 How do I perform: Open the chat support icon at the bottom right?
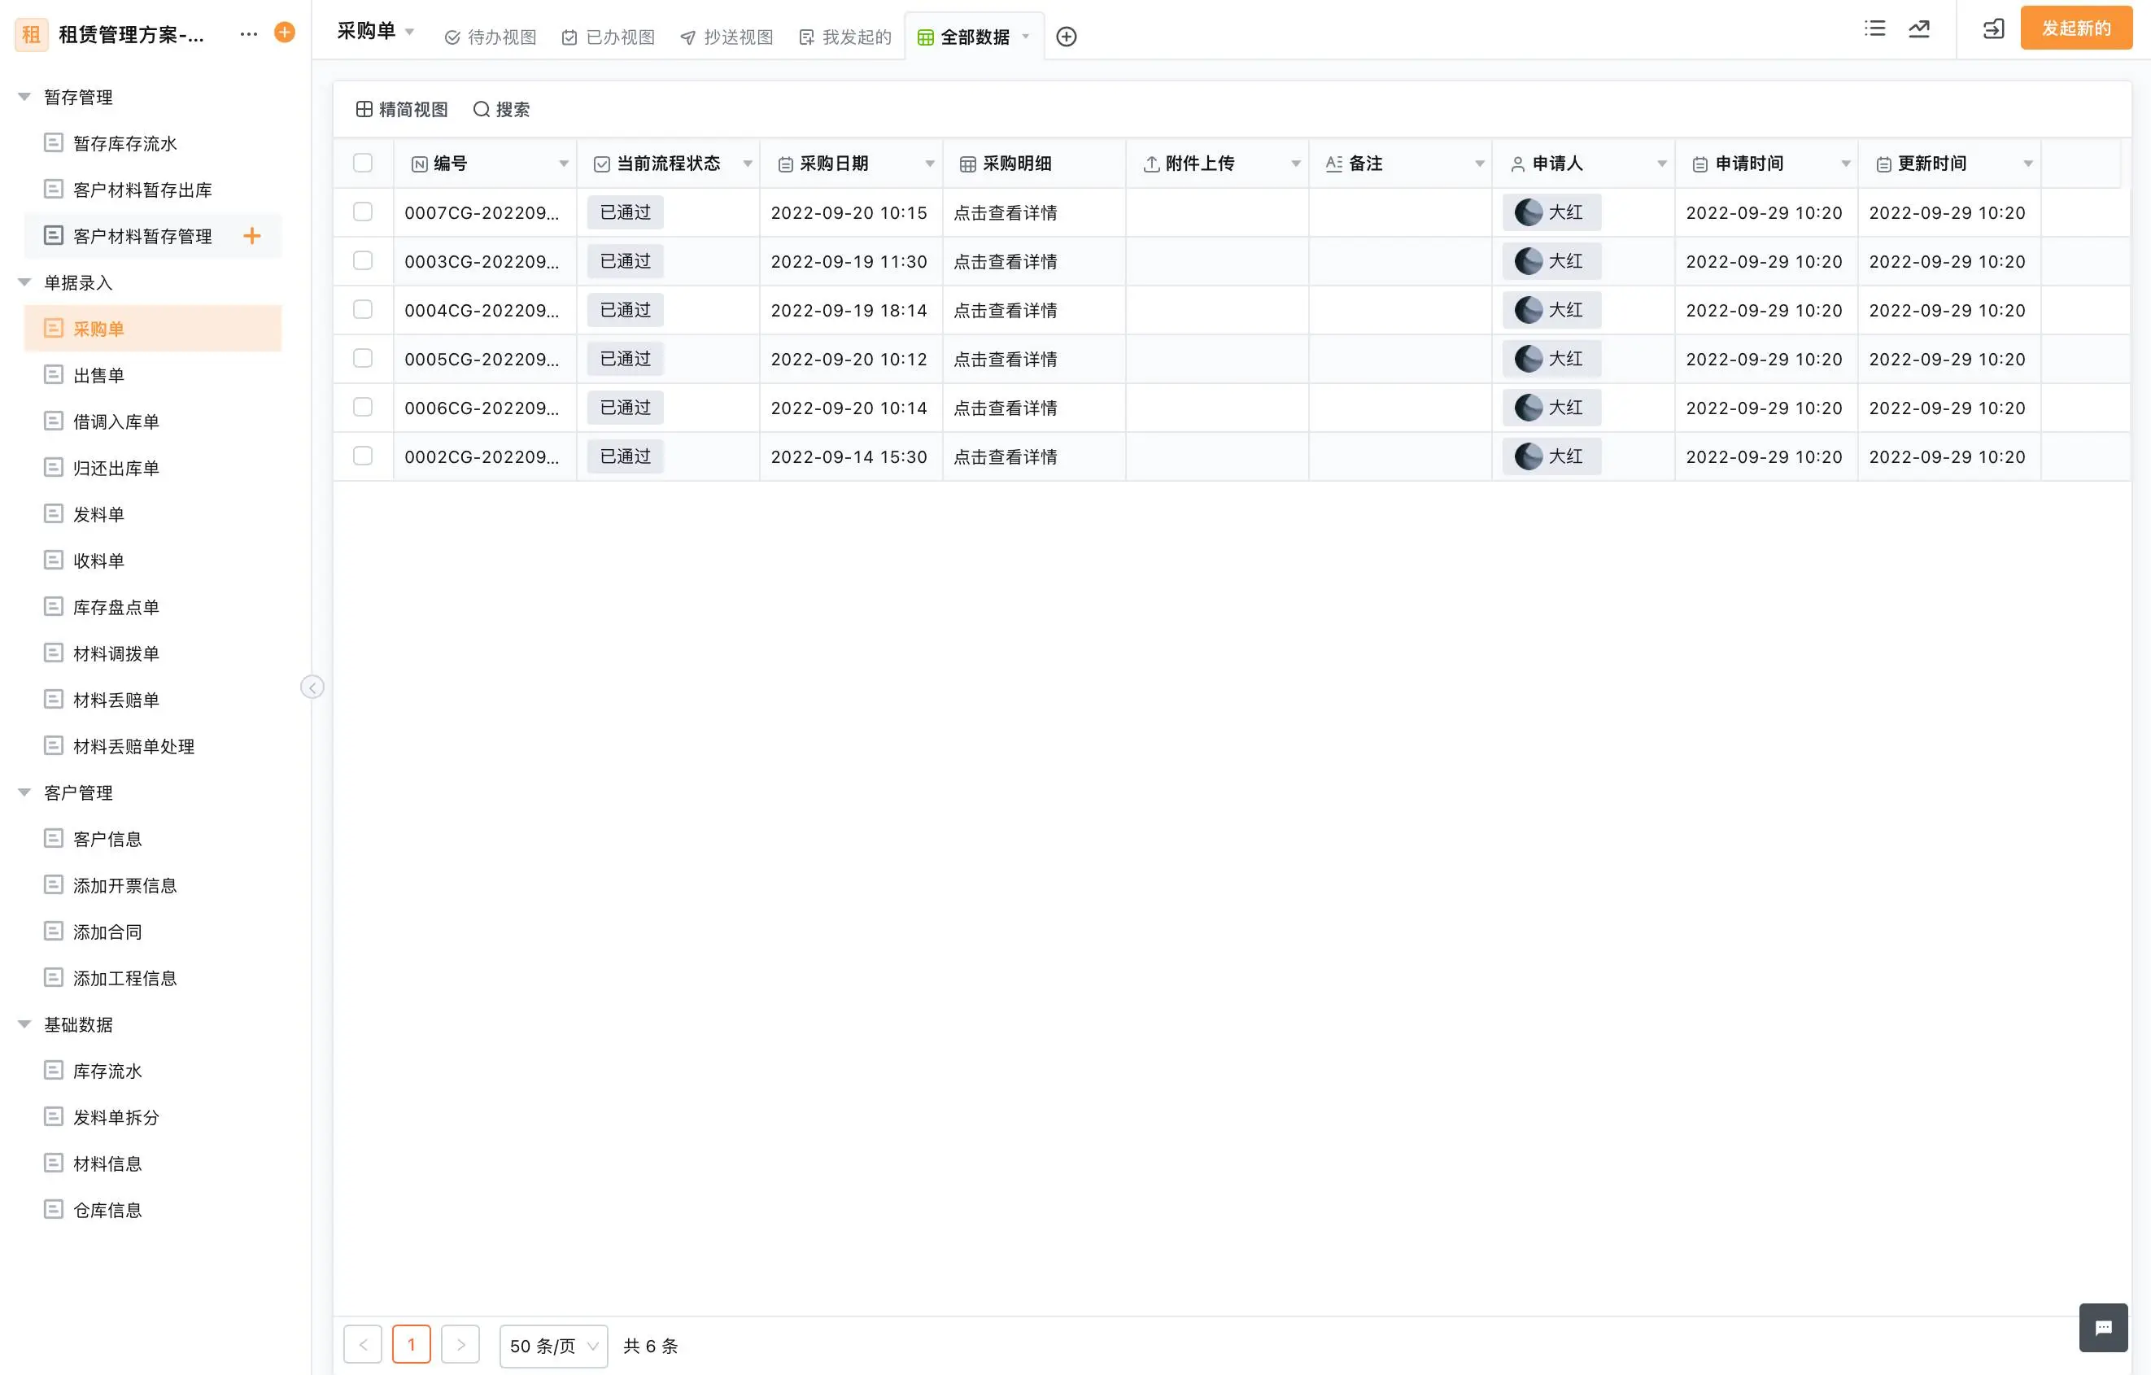2103,1327
